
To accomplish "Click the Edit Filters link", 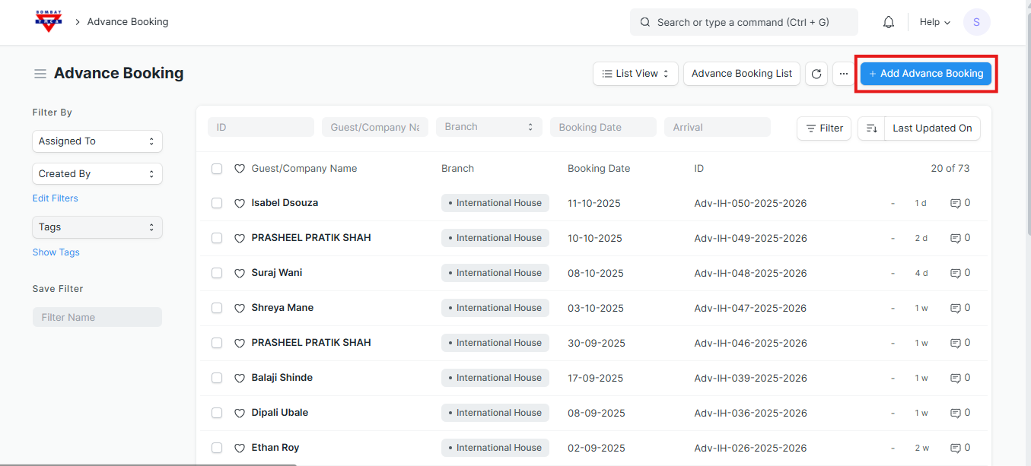I will [x=55, y=198].
